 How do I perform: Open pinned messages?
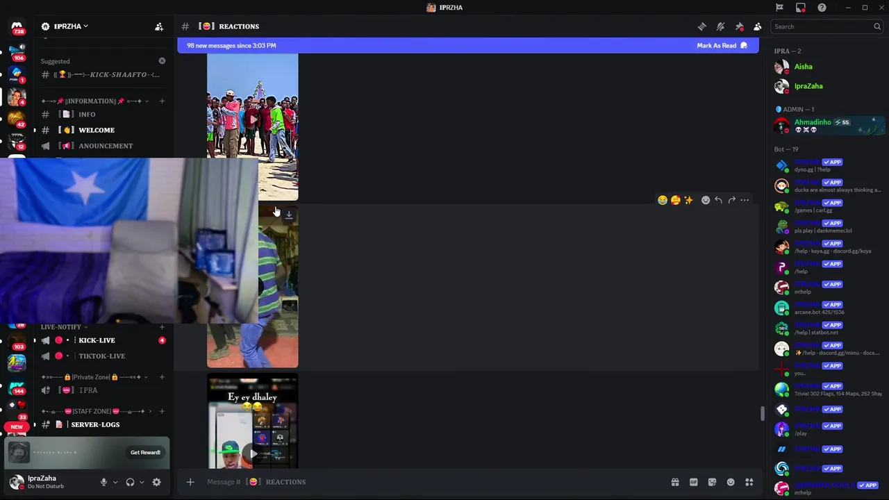pyautogui.click(x=739, y=26)
